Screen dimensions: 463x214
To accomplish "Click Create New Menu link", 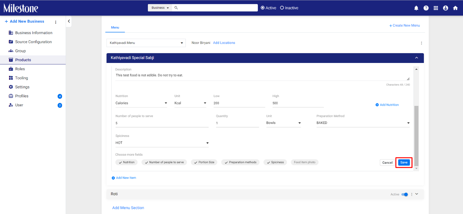I will [405, 25].
